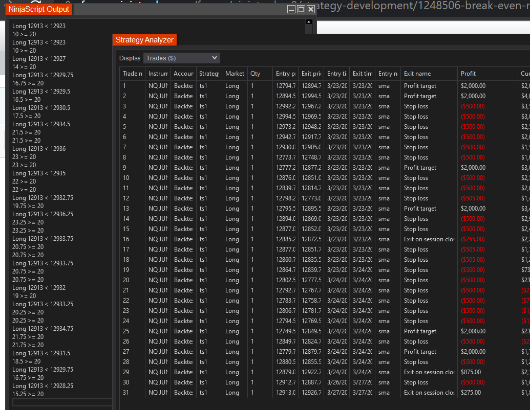Click horizontal scrollbar of NinjaScript Output
530x410 pixels.
62,402
